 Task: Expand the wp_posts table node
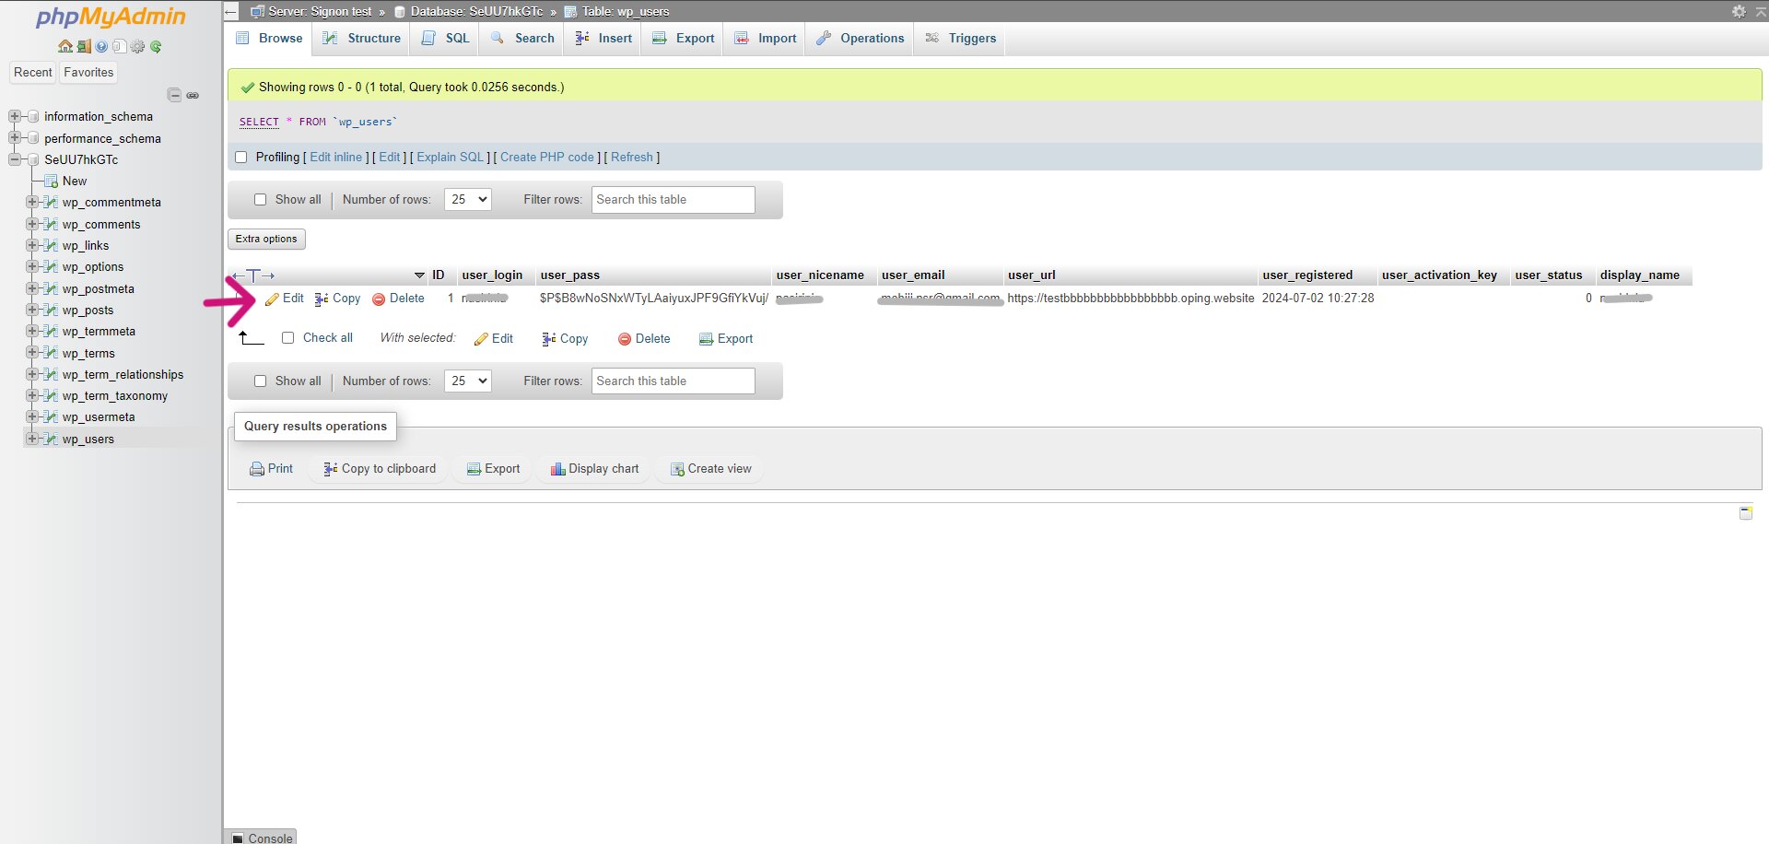tap(32, 310)
